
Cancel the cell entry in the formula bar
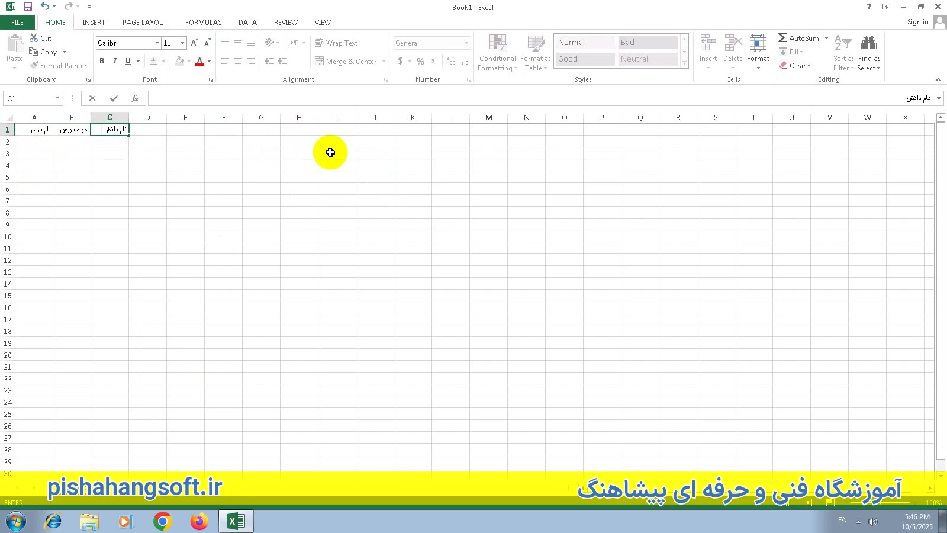[92, 98]
